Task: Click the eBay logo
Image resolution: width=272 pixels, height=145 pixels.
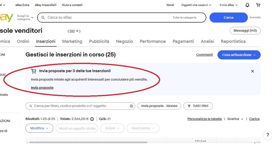Action: (x=6, y=17)
